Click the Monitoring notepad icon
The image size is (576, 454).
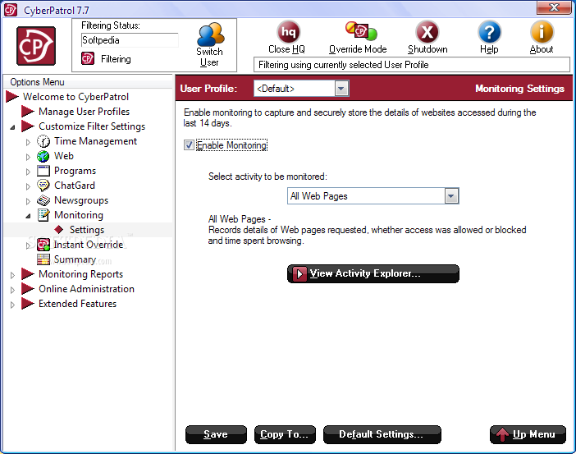point(43,215)
